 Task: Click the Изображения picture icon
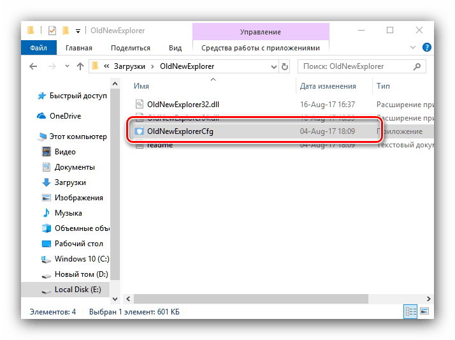(47, 198)
